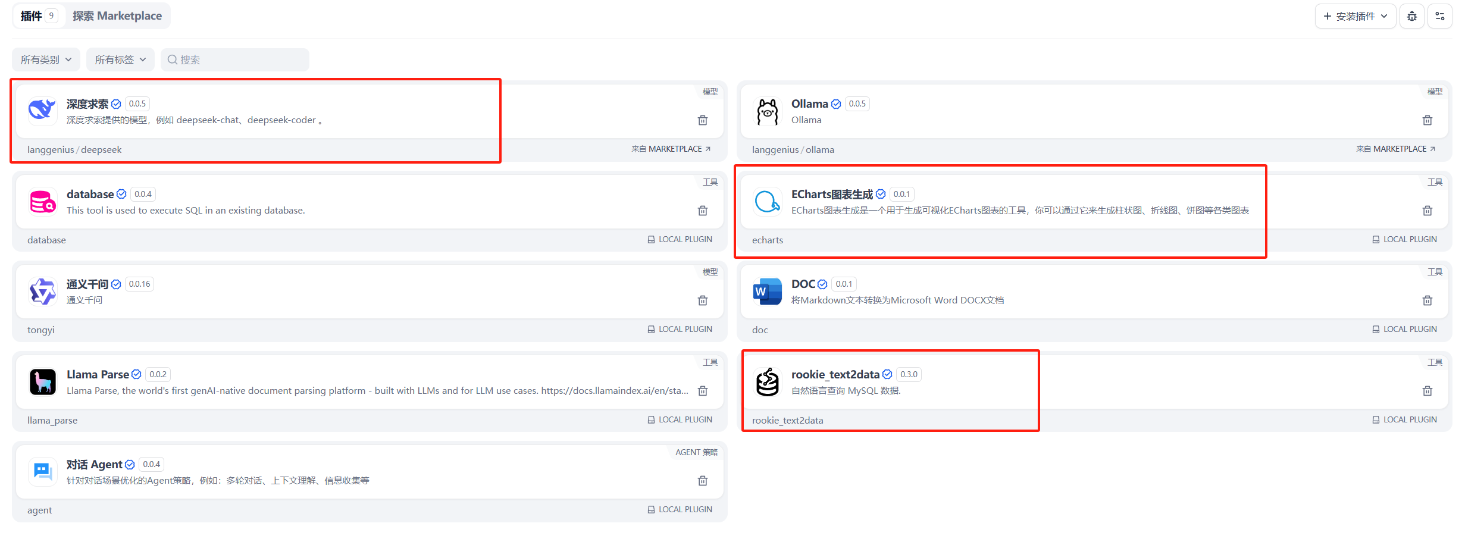Click the Markdown to DOCX description text
Viewport: 1462px width, 542px height.
898,300
